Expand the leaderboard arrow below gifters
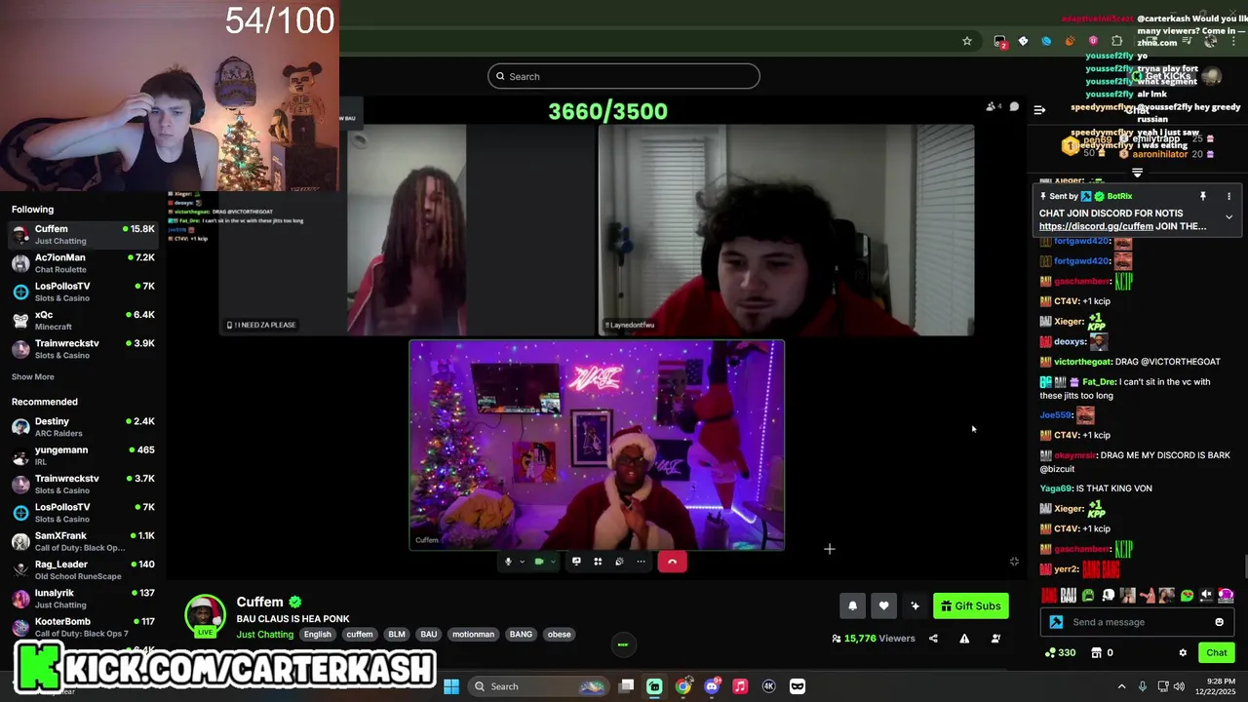The height and width of the screenshot is (702, 1248). coord(1137,173)
